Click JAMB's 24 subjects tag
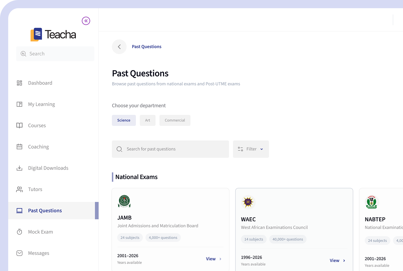Viewport: 403px width, 271px height. pos(130,238)
